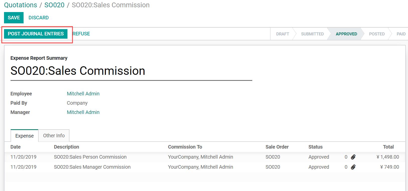Switch to the Other Info tab
Viewport: 408px width, 191px height.
pyautogui.click(x=54, y=136)
